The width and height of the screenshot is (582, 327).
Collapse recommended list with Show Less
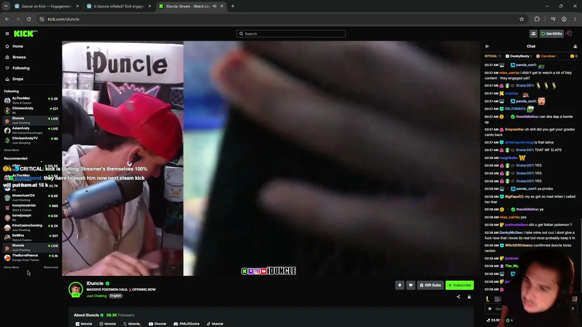[51, 268]
